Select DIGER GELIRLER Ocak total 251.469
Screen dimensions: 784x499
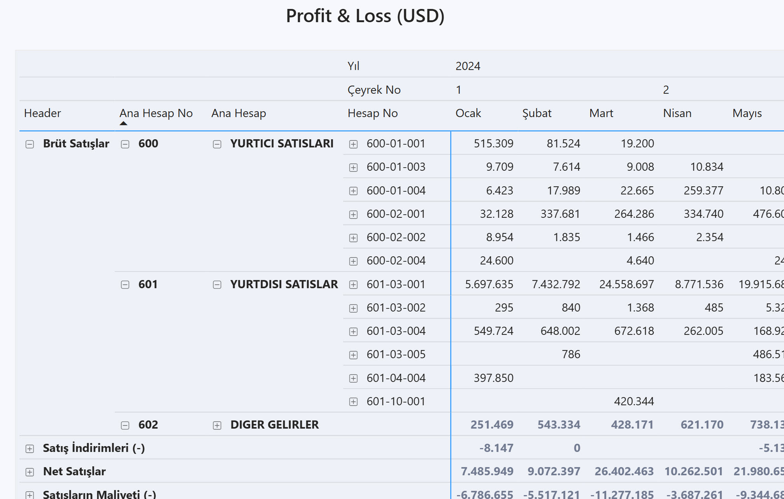492,425
